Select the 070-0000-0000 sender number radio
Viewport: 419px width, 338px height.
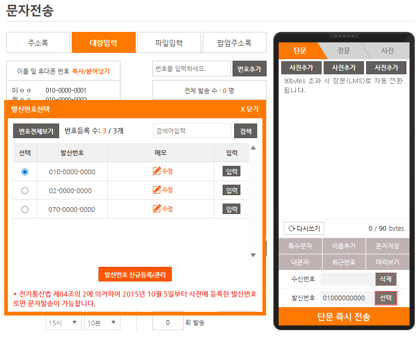click(x=25, y=209)
